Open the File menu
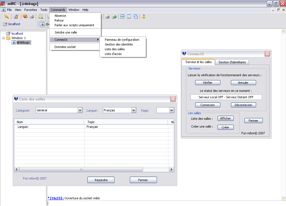The height and width of the screenshot is (206, 286). 9,10
